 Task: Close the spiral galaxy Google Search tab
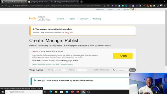(x=51, y=2)
